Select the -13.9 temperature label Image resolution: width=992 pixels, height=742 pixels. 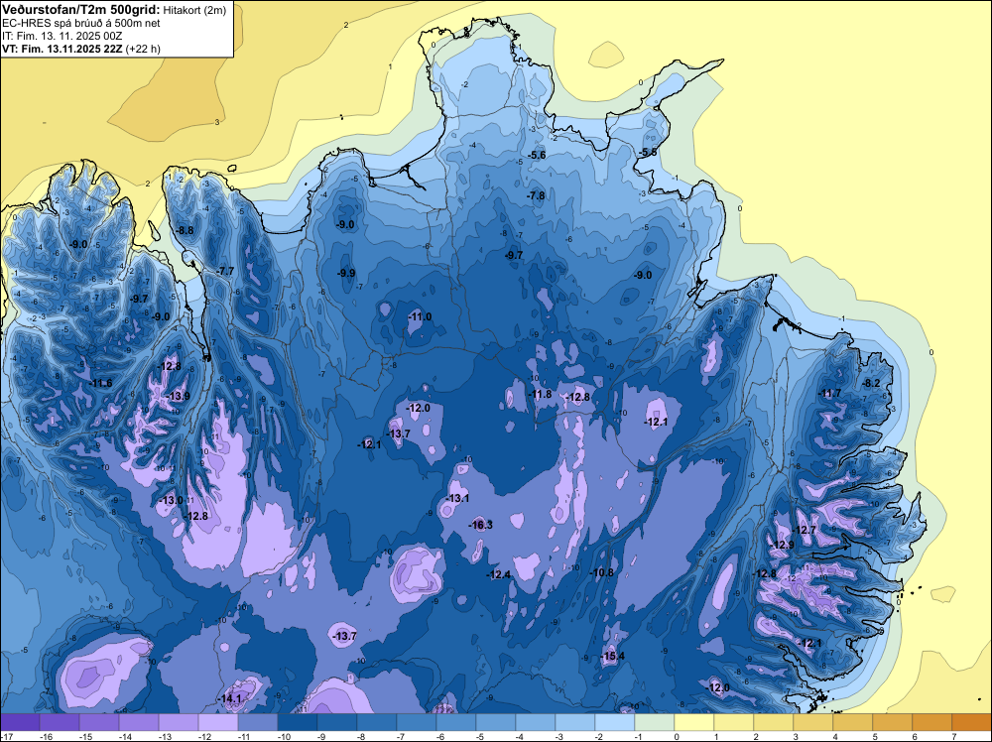[x=178, y=397]
